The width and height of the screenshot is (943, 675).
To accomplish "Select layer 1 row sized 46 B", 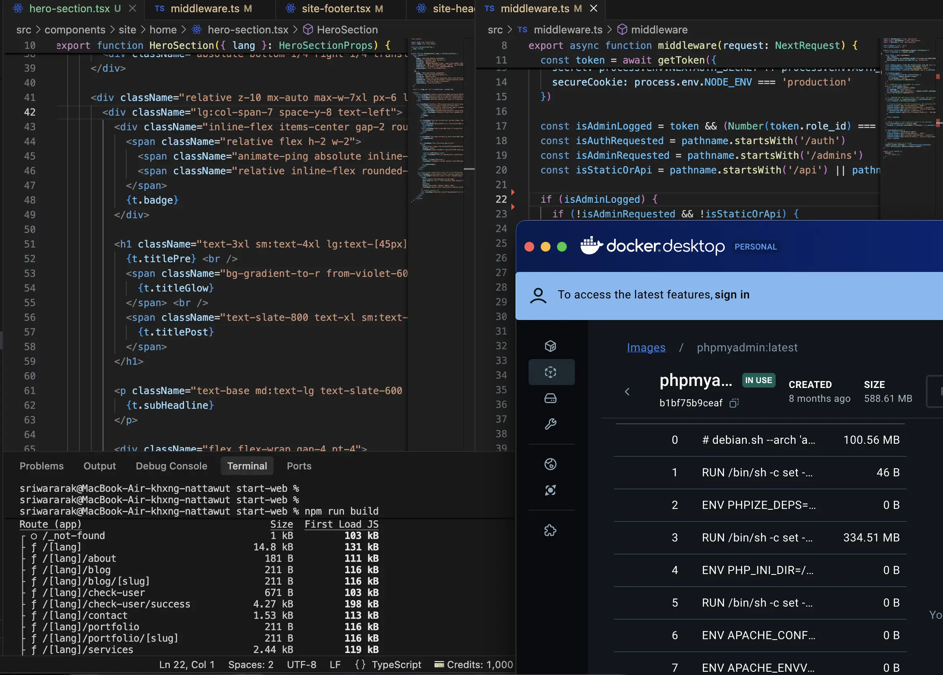I will pos(760,472).
